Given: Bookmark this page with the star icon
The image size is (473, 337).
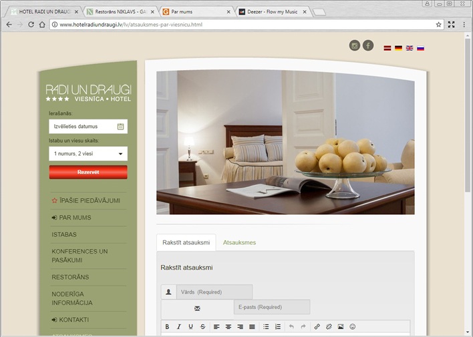Looking at the screenshot, I should [x=439, y=25].
